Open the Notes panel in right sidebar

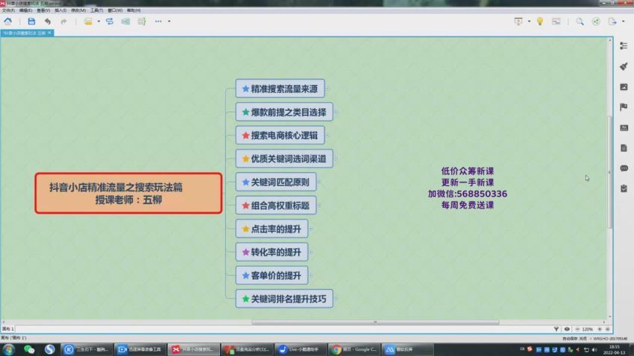coord(624,148)
